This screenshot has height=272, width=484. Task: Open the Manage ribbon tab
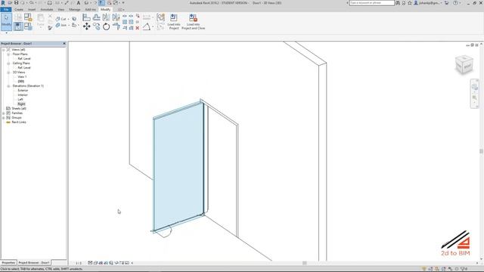(x=74, y=10)
